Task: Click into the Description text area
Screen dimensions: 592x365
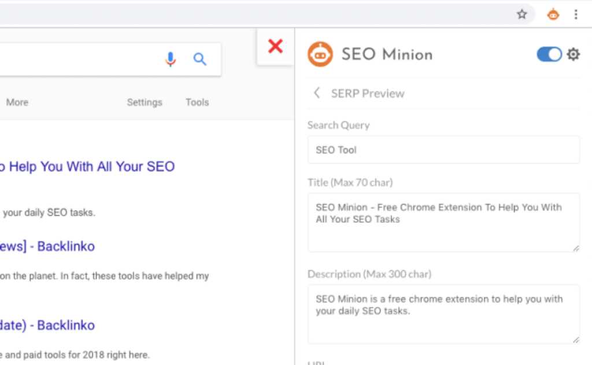Action: pyautogui.click(x=443, y=314)
